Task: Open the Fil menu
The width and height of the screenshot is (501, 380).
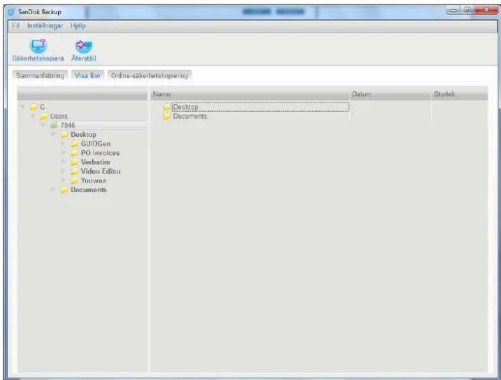Action: pos(16,26)
